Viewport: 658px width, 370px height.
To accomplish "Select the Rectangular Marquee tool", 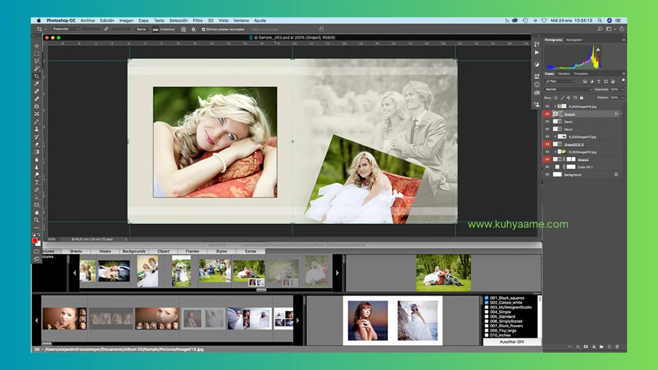I will [36, 53].
